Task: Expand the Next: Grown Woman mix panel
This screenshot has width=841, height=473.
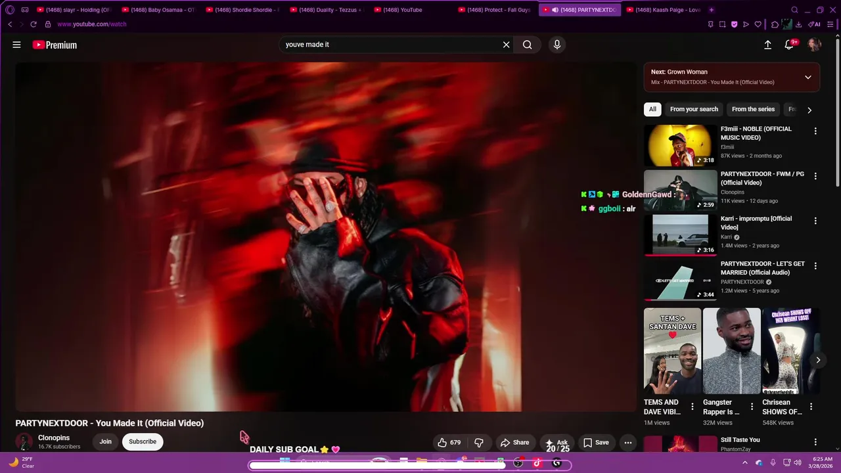Action: click(807, 77)
